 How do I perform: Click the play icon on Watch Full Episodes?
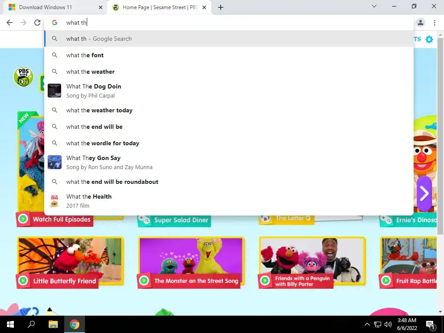click(x=23, y=219)
